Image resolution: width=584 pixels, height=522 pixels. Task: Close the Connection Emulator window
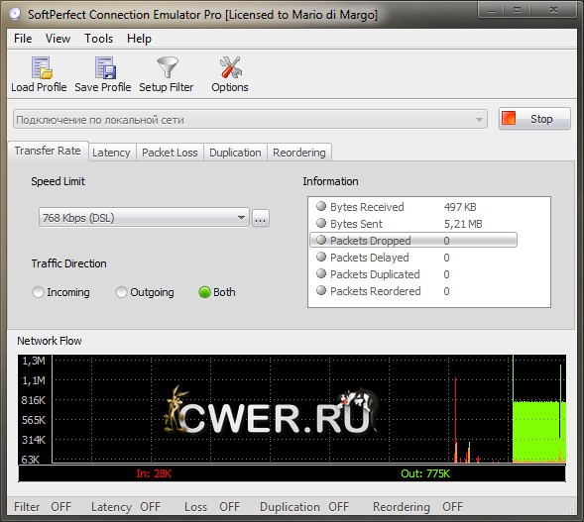553,10
